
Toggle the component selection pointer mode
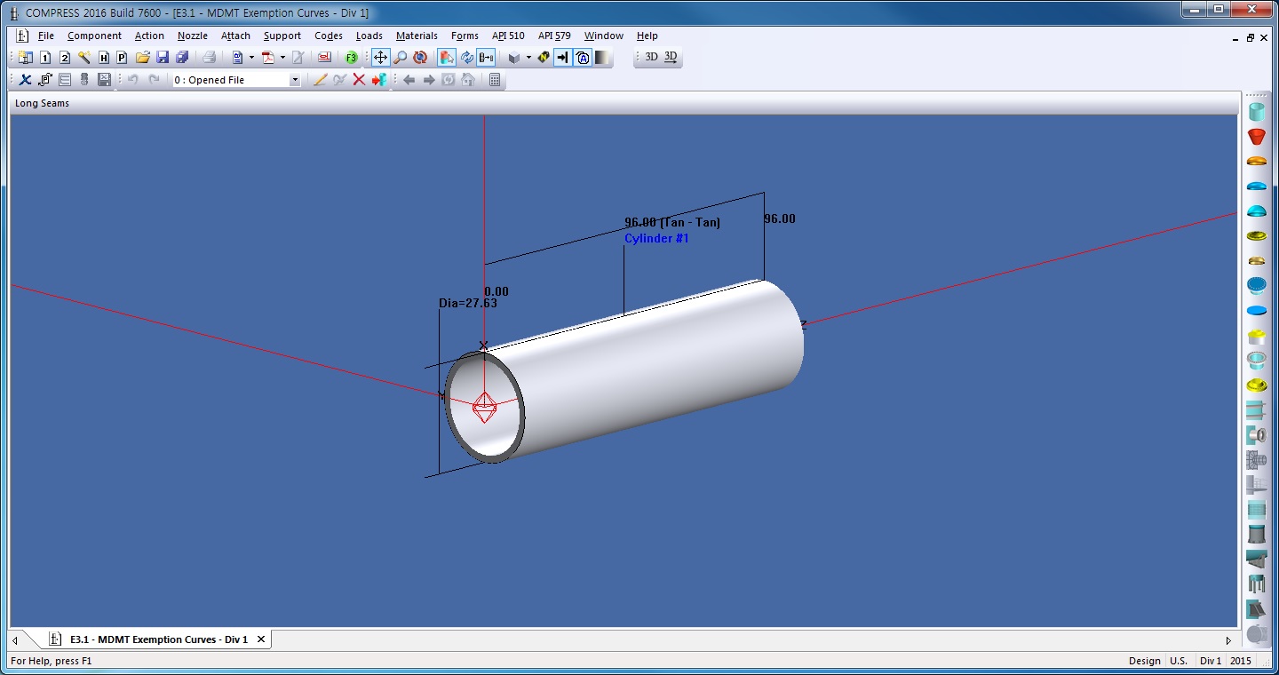(447, 58)
